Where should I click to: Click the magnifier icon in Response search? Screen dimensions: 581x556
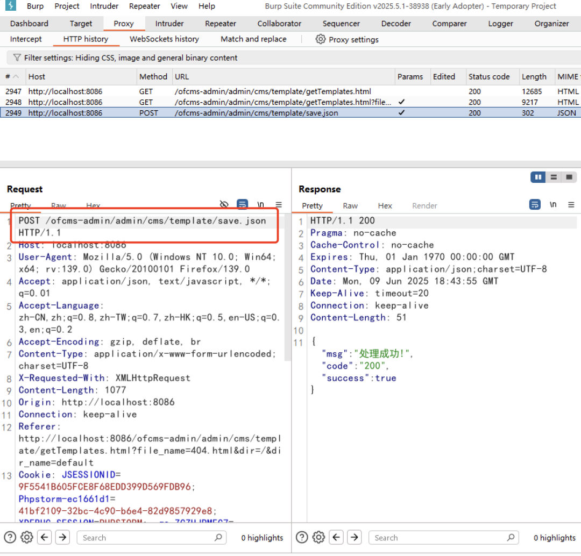click(x=511, y=537)
